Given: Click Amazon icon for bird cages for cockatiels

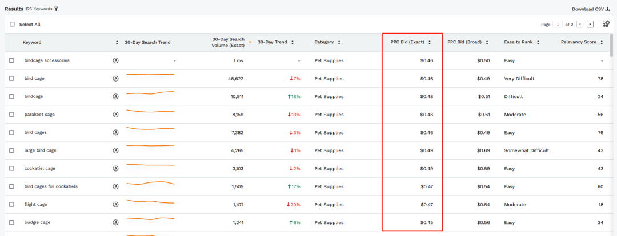Looking at the screenshot, I should point(115,186).
